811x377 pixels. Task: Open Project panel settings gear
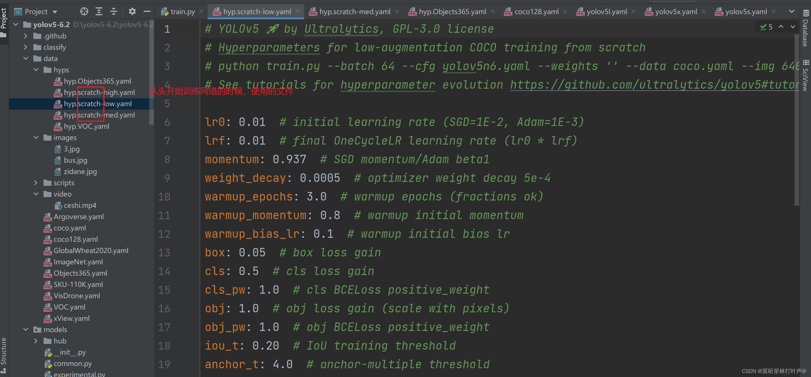[132, 12]
